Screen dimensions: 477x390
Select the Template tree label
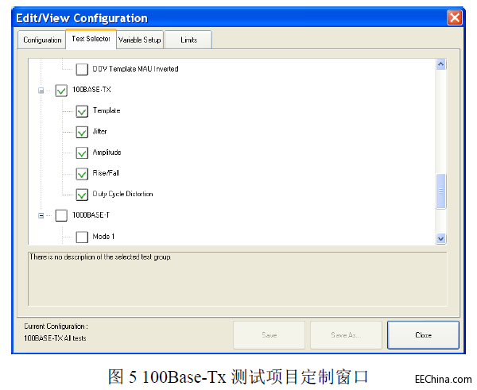107,110
